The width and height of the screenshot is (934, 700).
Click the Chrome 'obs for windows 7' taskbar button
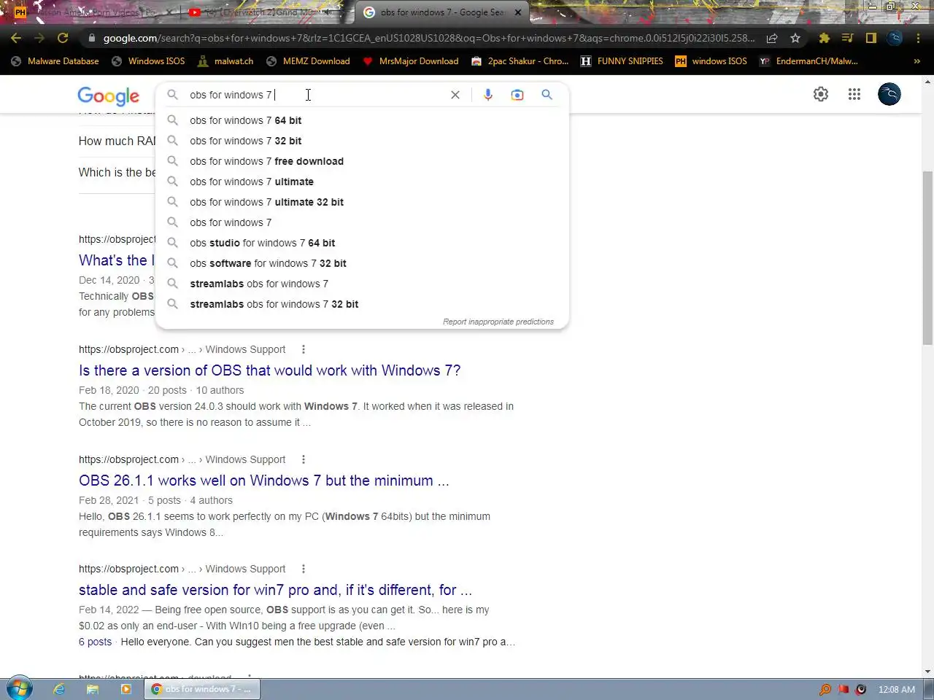(x=202, y=689)
